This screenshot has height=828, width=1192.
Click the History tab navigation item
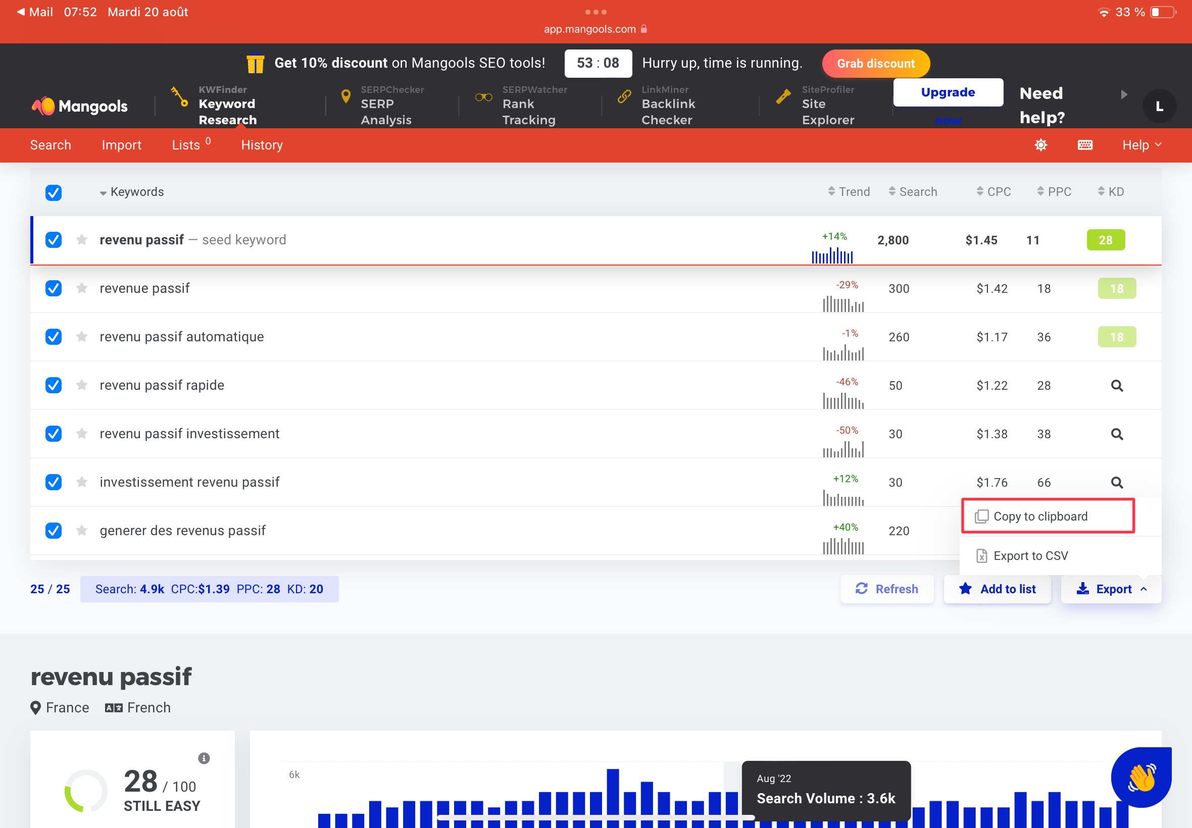262,145
